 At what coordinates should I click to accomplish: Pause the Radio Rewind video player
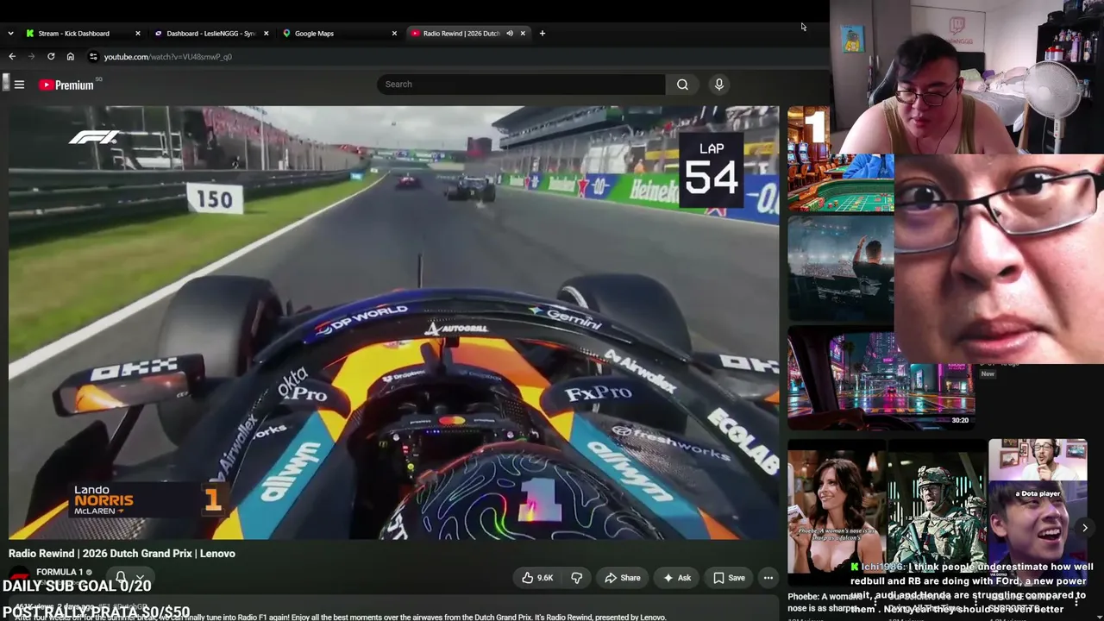[394, 323]
